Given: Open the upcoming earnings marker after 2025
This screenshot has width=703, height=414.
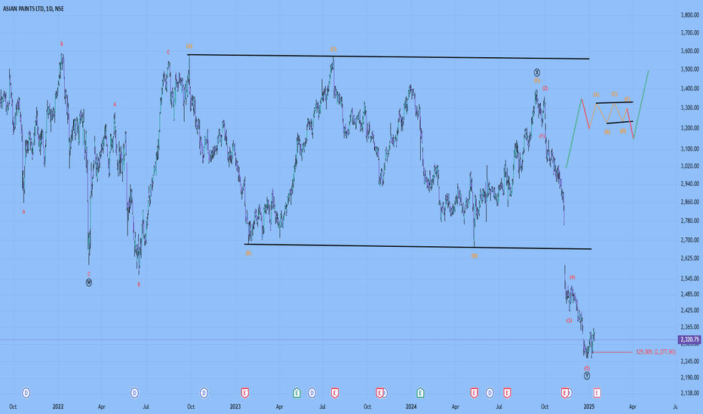Looking at the screenshot, I should tap(597, 393).
